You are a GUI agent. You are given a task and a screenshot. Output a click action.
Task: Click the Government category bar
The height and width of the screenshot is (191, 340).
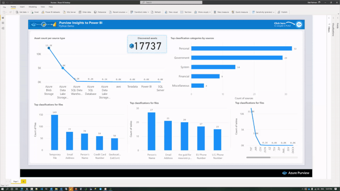click(x=237, y=58)
